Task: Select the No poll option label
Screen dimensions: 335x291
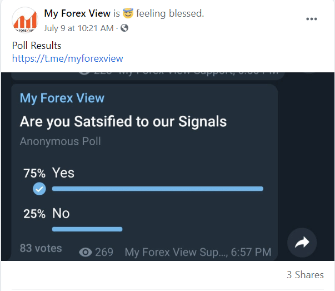Action: pos(61,213)
